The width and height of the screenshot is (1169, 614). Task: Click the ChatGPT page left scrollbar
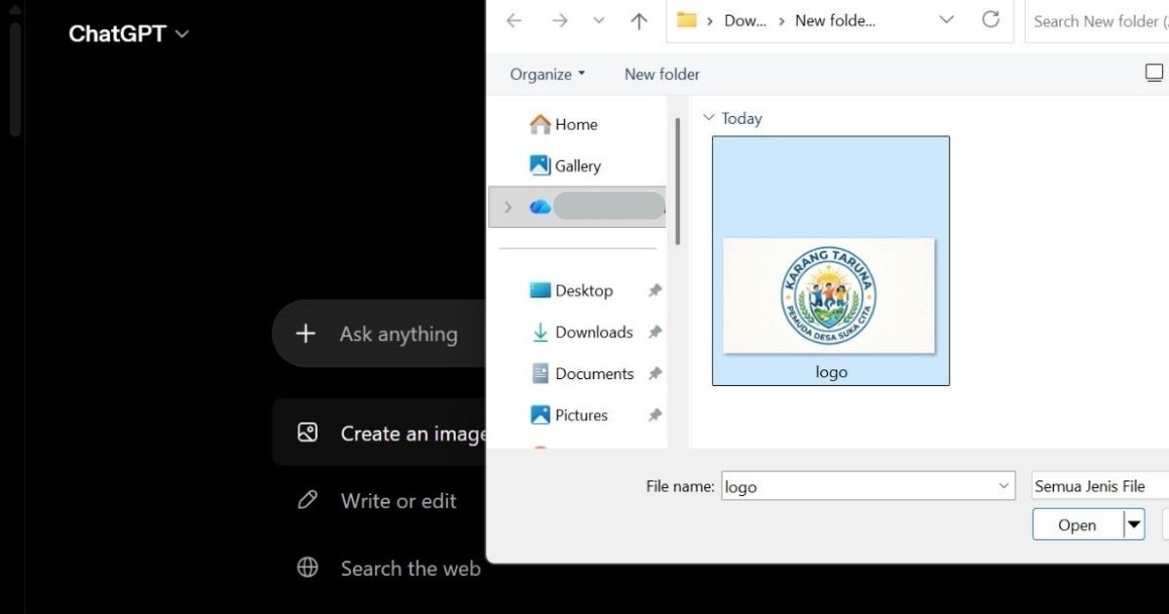pos(15,78)
